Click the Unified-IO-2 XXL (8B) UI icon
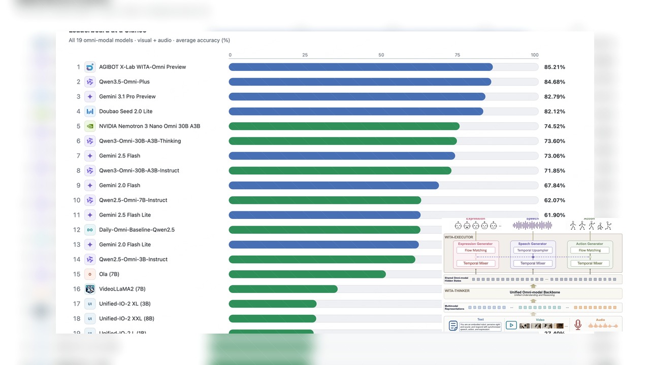Viewport: 650px width, 365px height. point(90,318)
